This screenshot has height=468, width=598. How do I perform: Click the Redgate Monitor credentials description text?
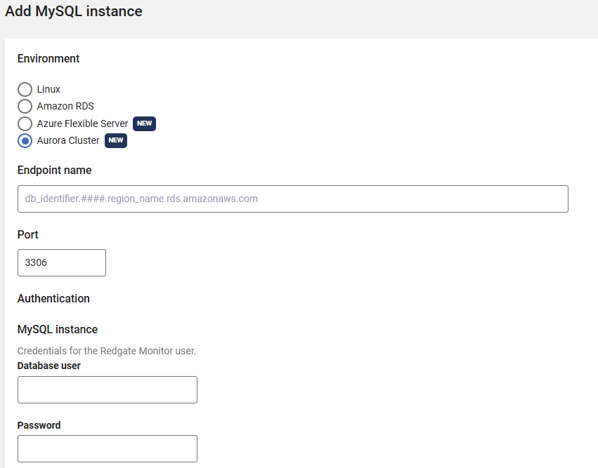click(106, 351)
